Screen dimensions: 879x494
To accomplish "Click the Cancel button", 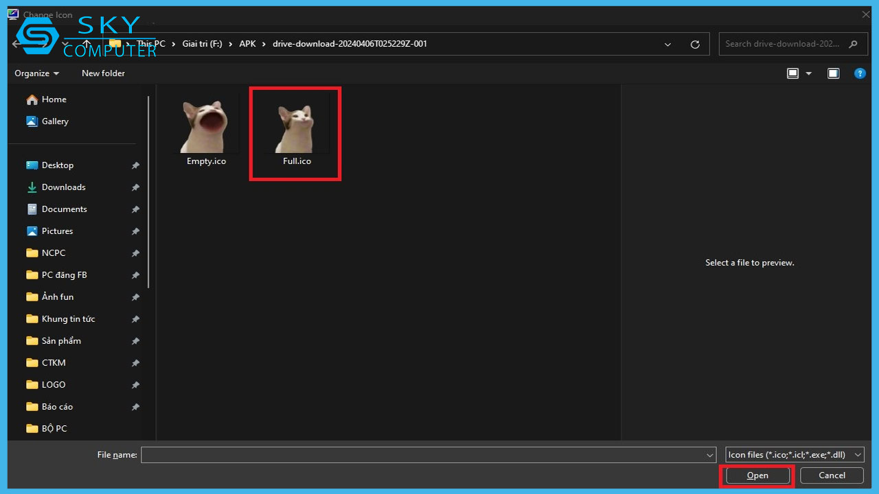I will (832, 475).
